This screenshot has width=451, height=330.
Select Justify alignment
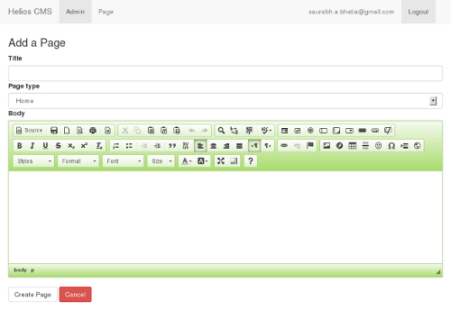(239, 146)
